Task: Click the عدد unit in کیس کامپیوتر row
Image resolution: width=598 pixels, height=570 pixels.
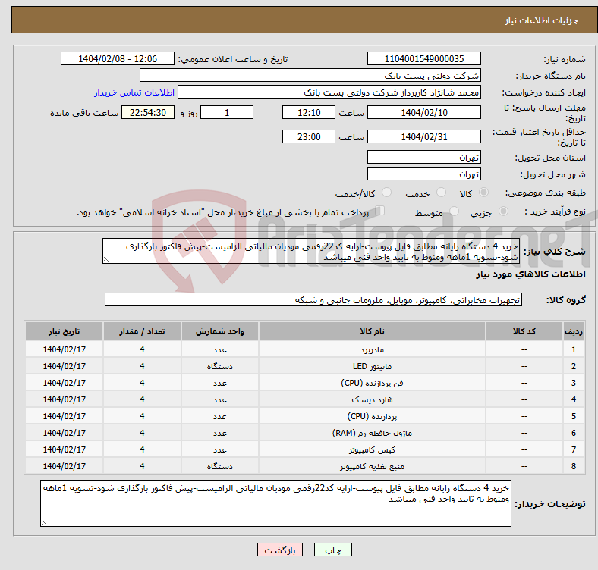Action: (x=219, y=450)
